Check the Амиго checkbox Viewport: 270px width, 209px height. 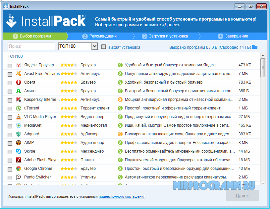(x=10, y=92)
